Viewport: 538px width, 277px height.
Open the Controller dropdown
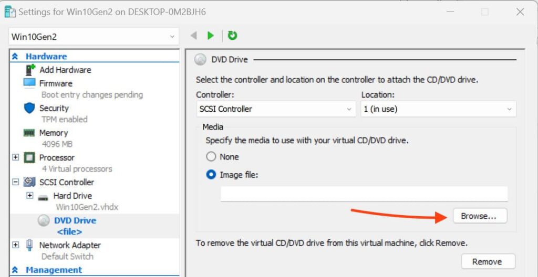coord(276,109)
